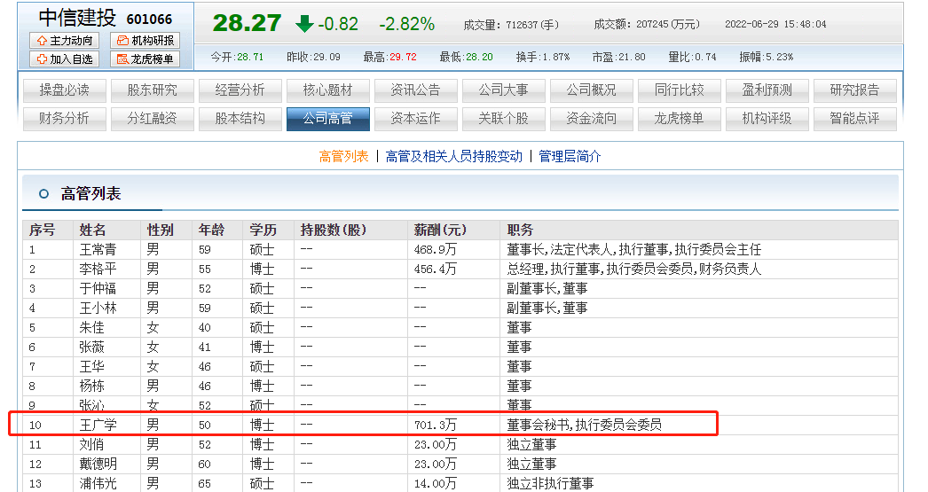
Task: Click executive name 王常青
Action: click(98, 250)
